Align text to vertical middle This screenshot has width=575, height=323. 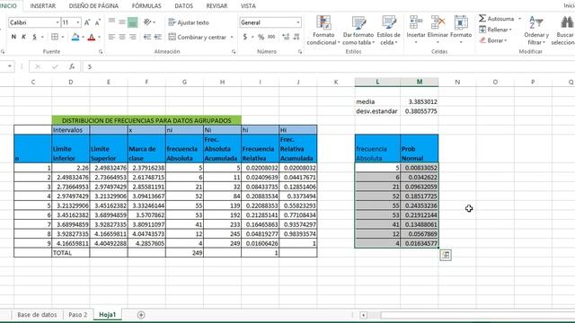point(122,22)
